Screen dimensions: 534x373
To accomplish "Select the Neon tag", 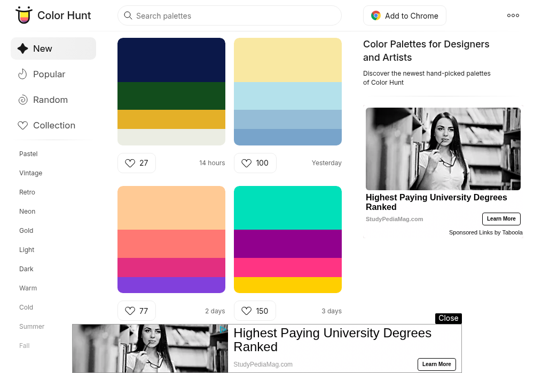I will [x=27, y=212].
